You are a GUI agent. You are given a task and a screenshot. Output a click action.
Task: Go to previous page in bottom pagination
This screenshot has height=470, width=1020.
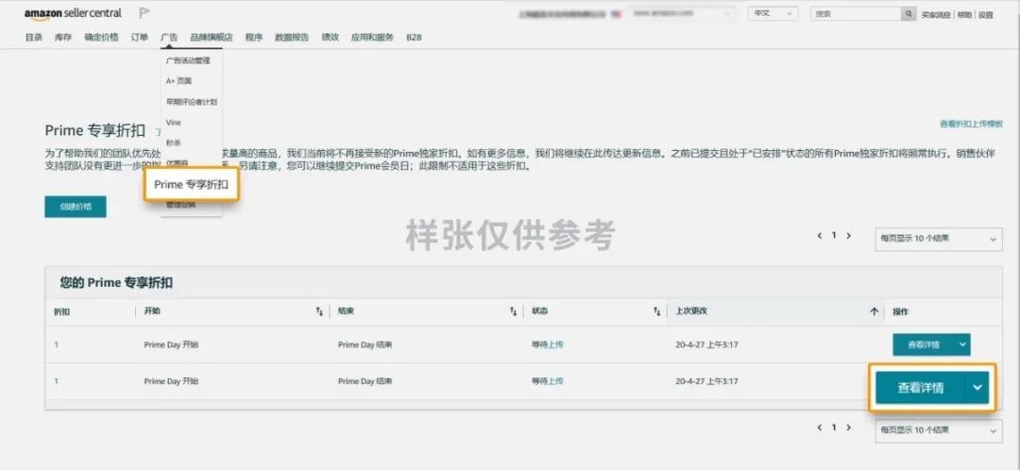tap(820, 428)
